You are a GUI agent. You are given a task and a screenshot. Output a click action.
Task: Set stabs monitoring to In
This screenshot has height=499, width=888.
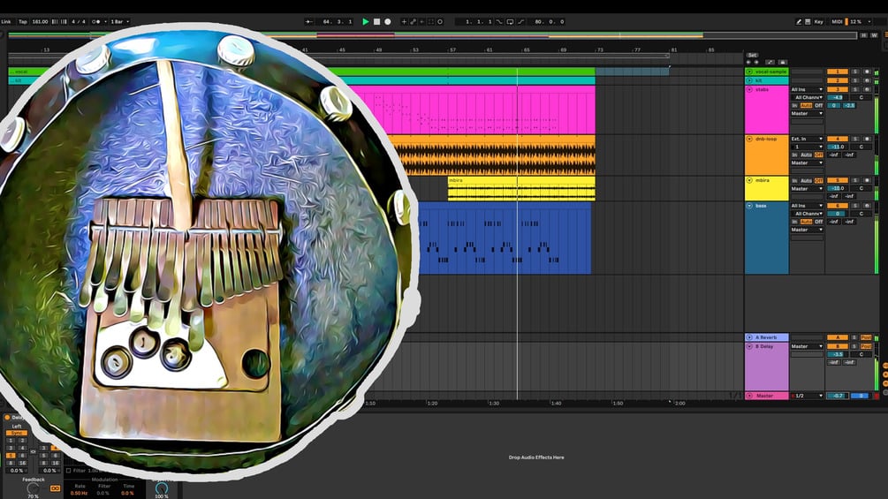click(x=794, y=105)
